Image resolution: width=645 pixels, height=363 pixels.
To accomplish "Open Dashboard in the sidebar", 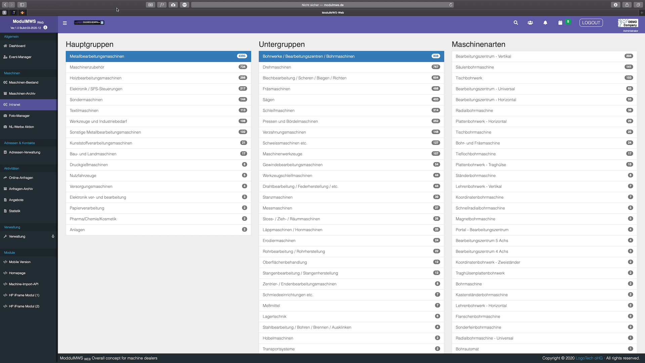I will (x=17, y=46).
